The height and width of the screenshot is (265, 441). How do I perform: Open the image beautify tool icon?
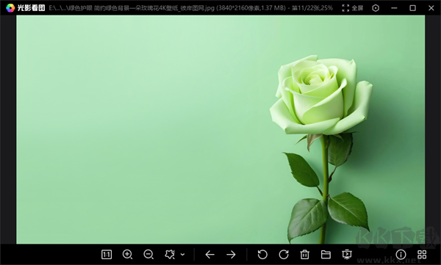[x=170, y=255]
